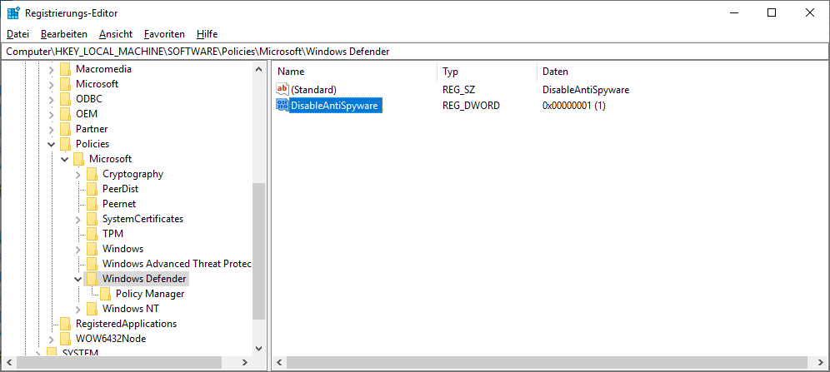The image size is (830, 372).
Task: Click the Windows NT folder icon
Action: [x=92, y=309]
